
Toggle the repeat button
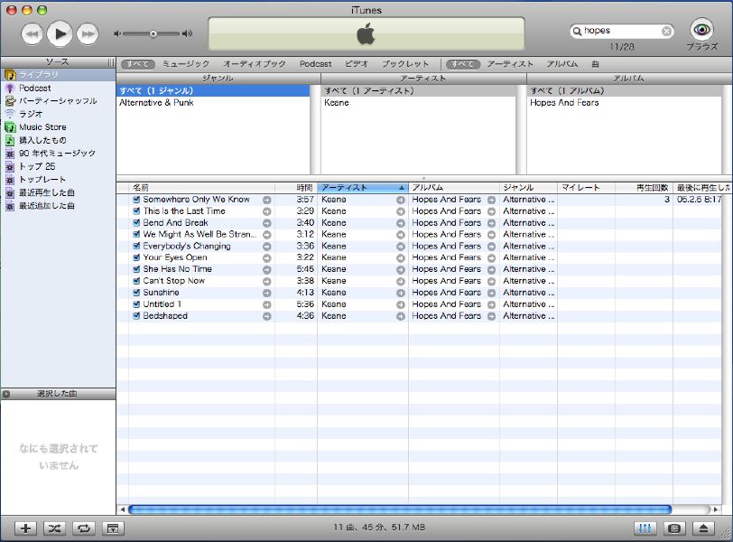[x=84, y=528]
